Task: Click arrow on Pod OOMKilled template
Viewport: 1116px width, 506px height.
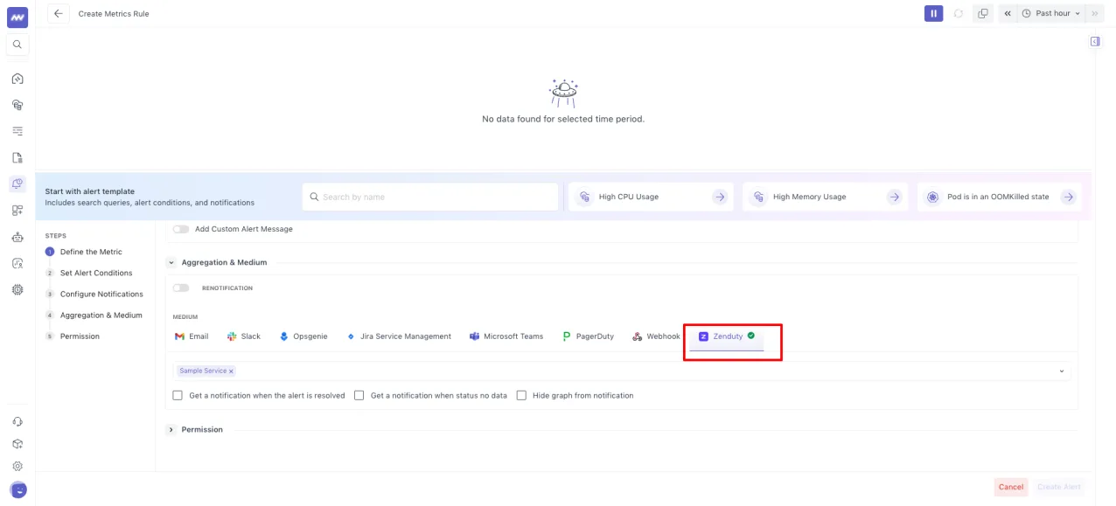Action: (x=1068, y=197)
